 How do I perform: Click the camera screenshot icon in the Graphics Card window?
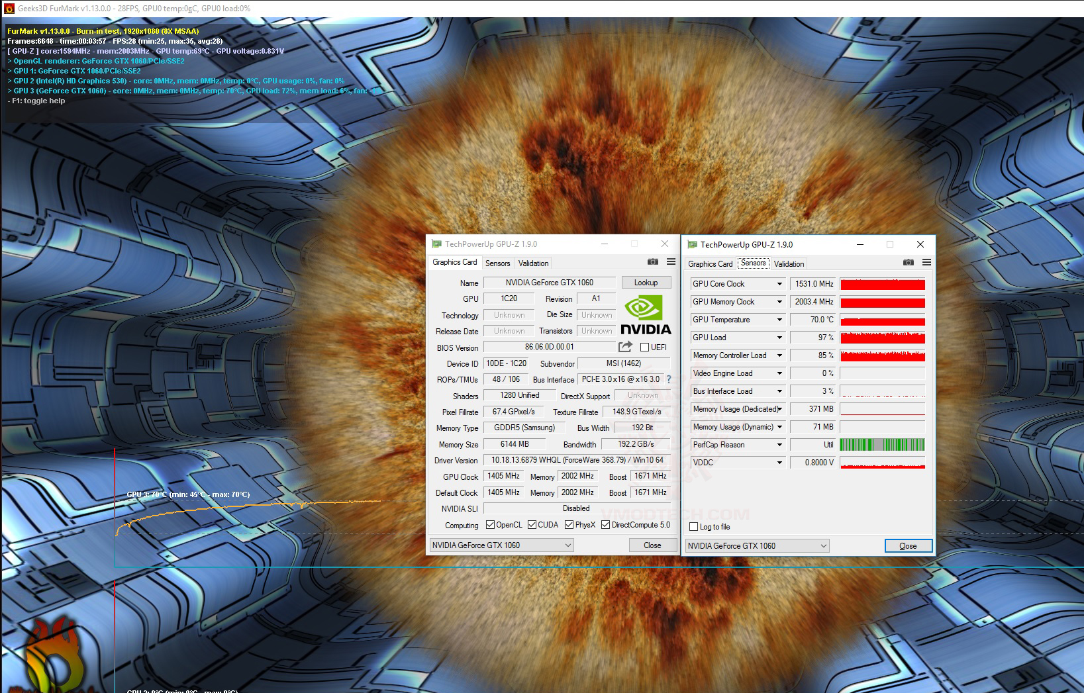(653, 262)
